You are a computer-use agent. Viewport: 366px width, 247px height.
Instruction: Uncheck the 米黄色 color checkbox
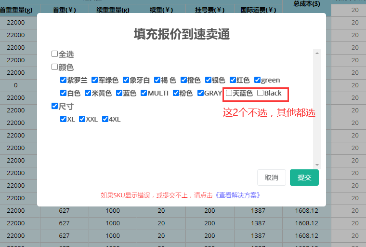point(88,93)
